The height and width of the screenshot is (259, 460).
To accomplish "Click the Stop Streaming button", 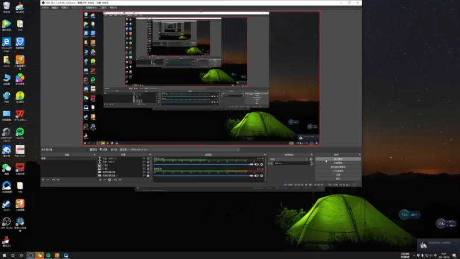I will coord(338,159).
